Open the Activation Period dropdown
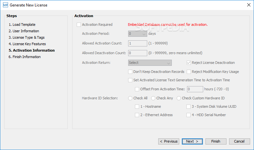Viewport: 254px width, 150px height. tap(138, 34)
